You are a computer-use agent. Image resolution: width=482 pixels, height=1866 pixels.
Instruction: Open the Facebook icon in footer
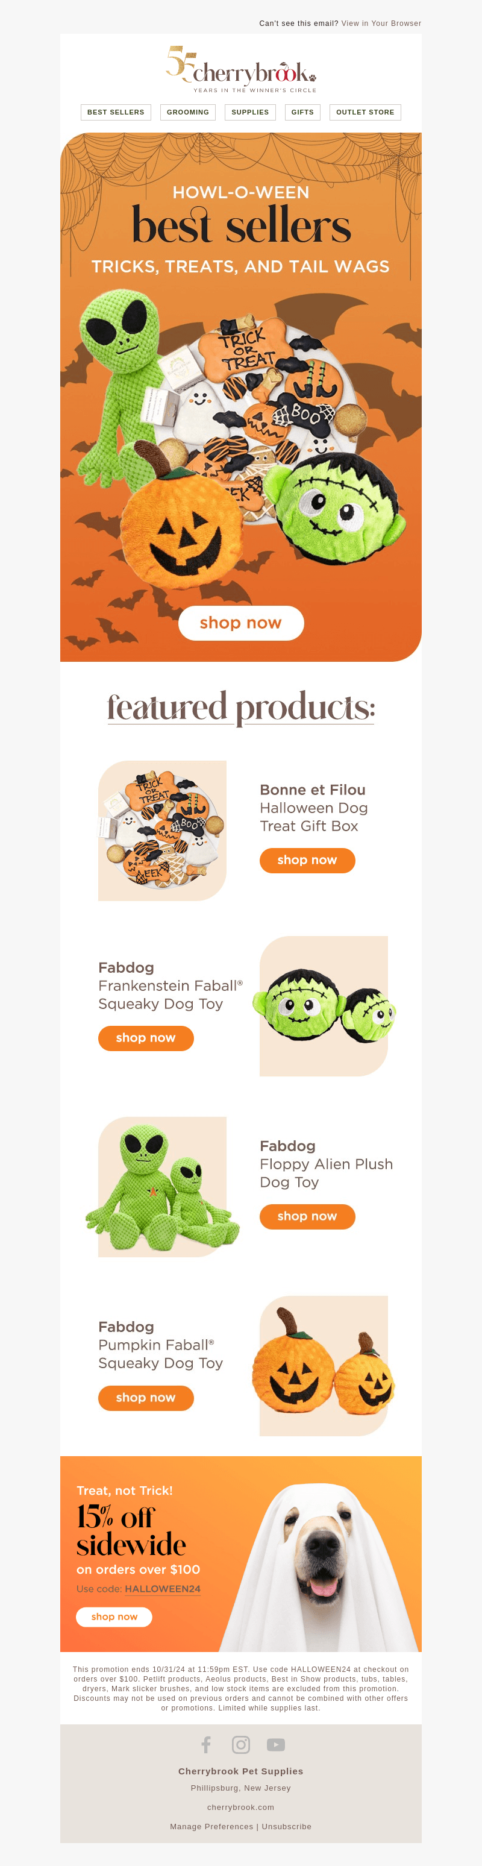tap(206, 1744)
